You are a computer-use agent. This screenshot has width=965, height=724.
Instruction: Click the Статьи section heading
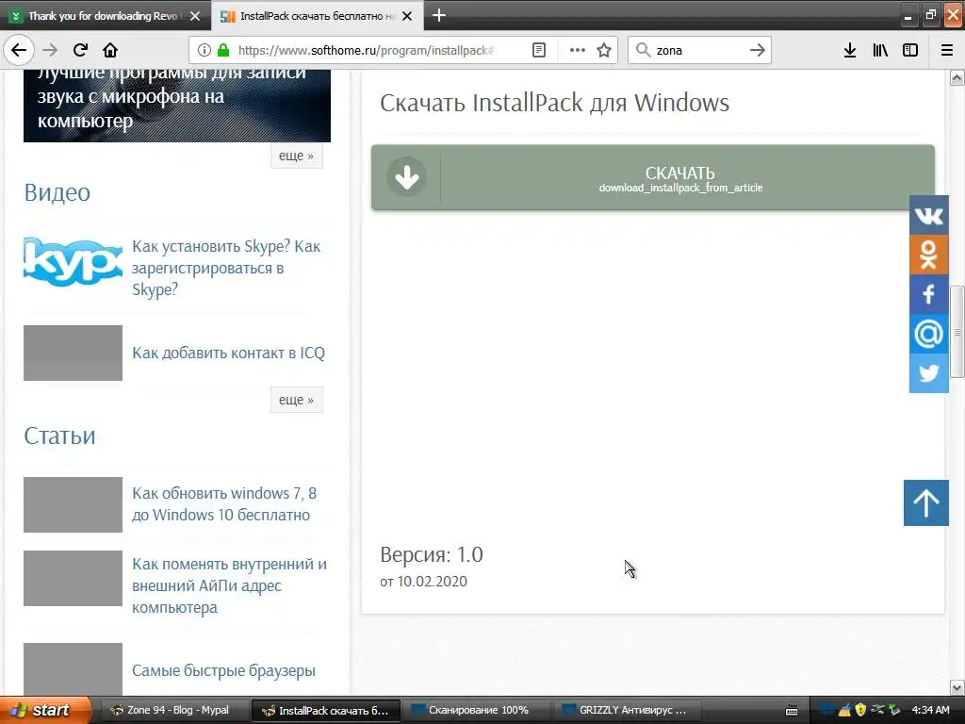[59, 436]
